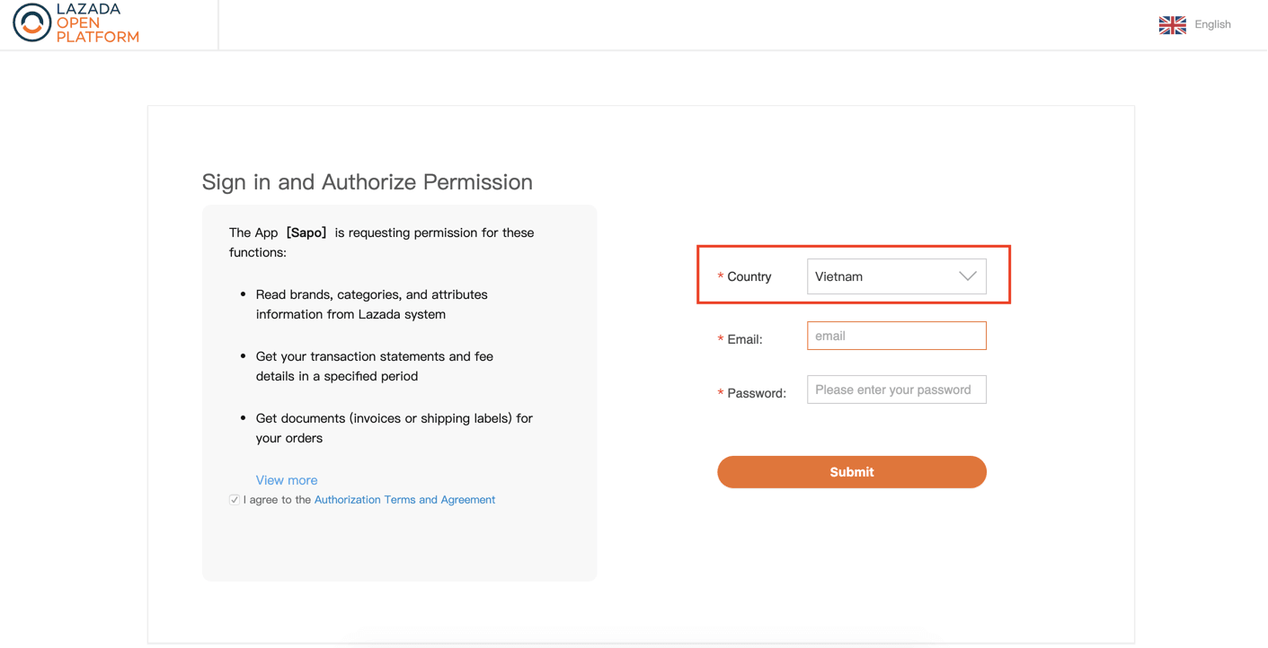Click the orange Submit button

click(x=851, y=472)
